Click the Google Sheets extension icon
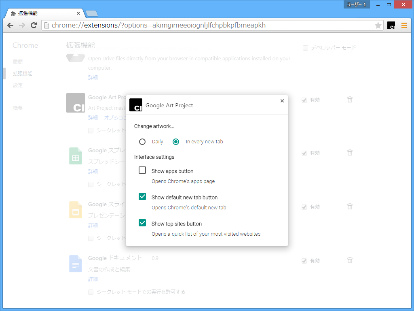Viewport: 414px width, 311px height. [76, 156]
